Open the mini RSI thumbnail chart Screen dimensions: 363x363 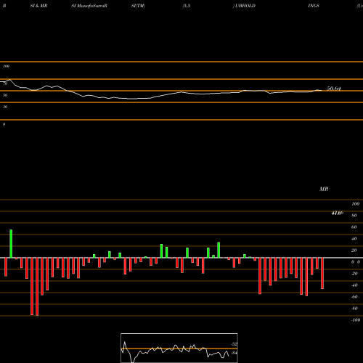coord(179,348)
